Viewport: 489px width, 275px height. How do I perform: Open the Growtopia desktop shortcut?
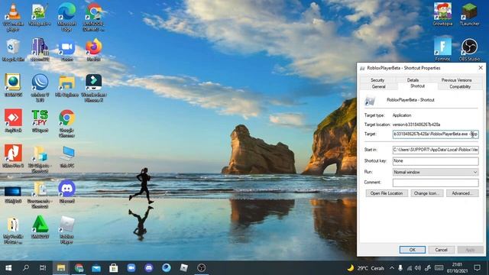[x=442, y=15]
